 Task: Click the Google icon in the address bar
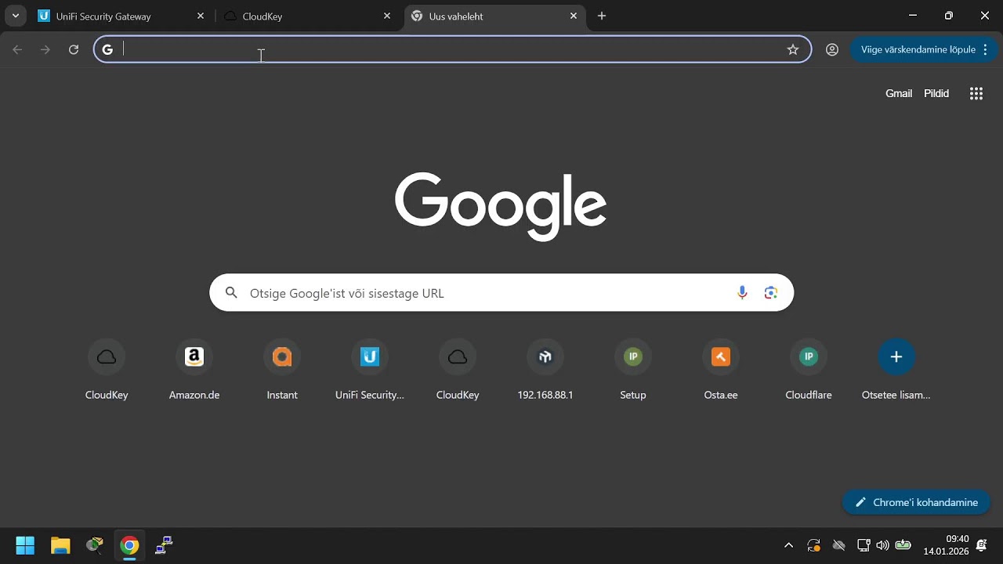pos(107,49)
